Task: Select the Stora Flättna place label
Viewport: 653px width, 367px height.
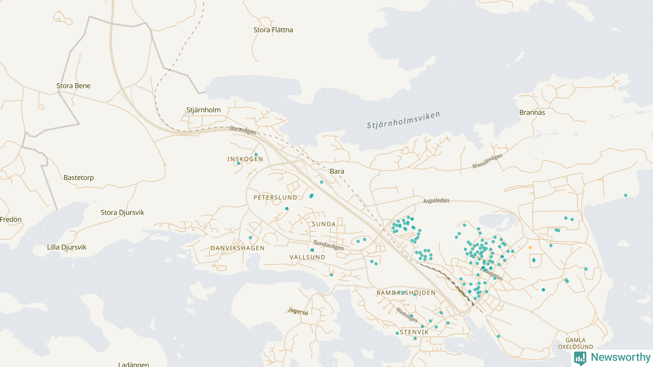Action: tap(273, 30)
